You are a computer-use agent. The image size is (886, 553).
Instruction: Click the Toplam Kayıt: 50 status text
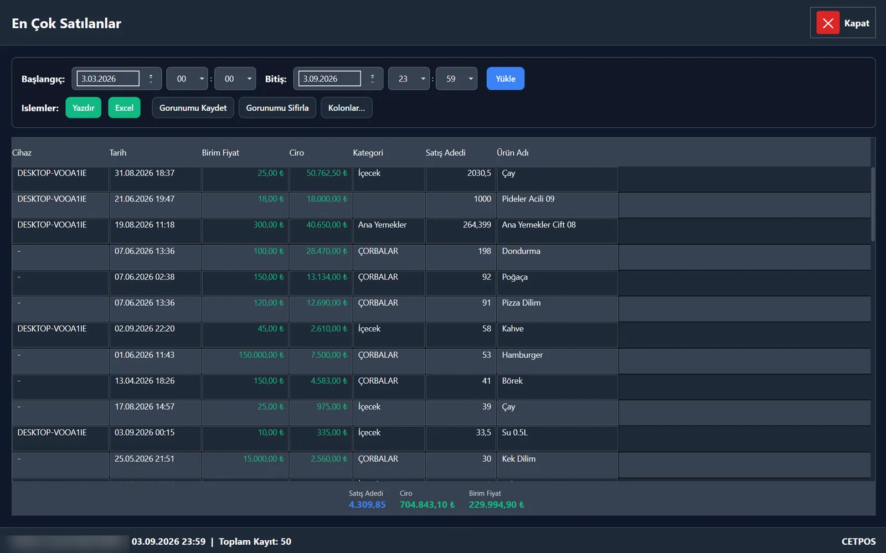[x=255, y=541]
